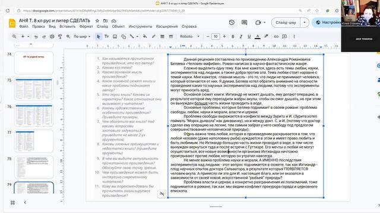Open the Roboto font dropdown
Image resolution: width=380 pixels, height=213 pixels.
point(189,37)
